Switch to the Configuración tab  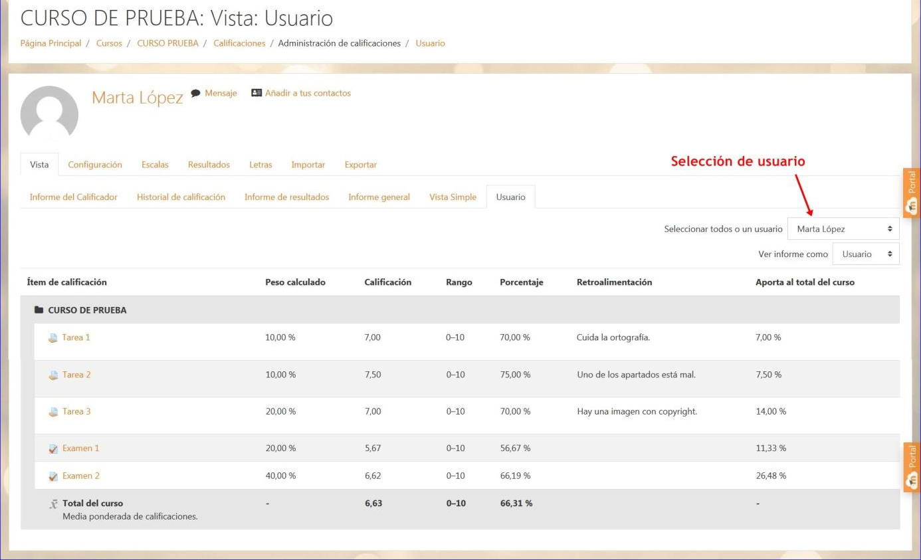(95, 165)
